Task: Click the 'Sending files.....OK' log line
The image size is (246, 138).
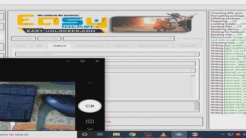Action: [x=226, y=26]
